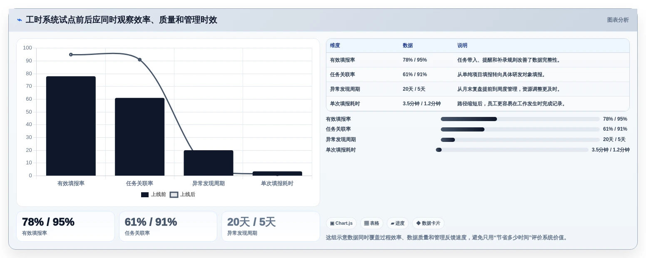Click the blue lightning icon beside the title
646x258 pixels.
[20, 20]
